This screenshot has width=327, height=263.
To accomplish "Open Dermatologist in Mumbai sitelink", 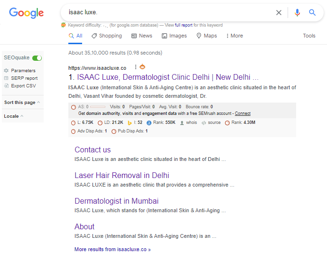I will 117,201.
